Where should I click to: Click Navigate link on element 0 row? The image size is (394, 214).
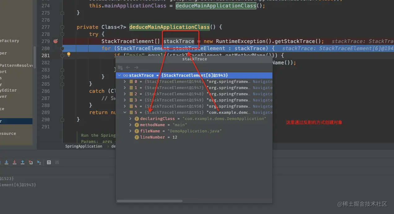coord(262,82)
